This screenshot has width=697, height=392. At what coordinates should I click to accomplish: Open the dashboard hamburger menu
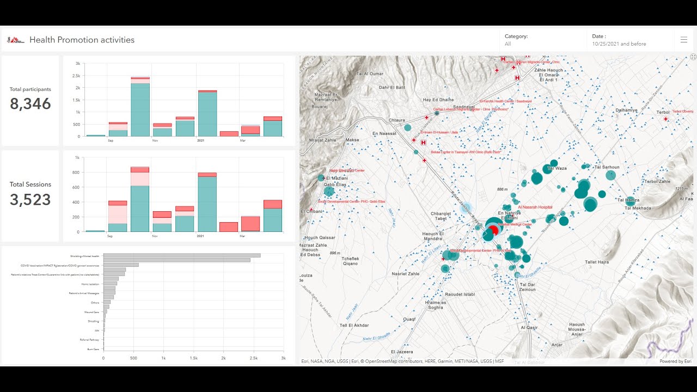684,40
